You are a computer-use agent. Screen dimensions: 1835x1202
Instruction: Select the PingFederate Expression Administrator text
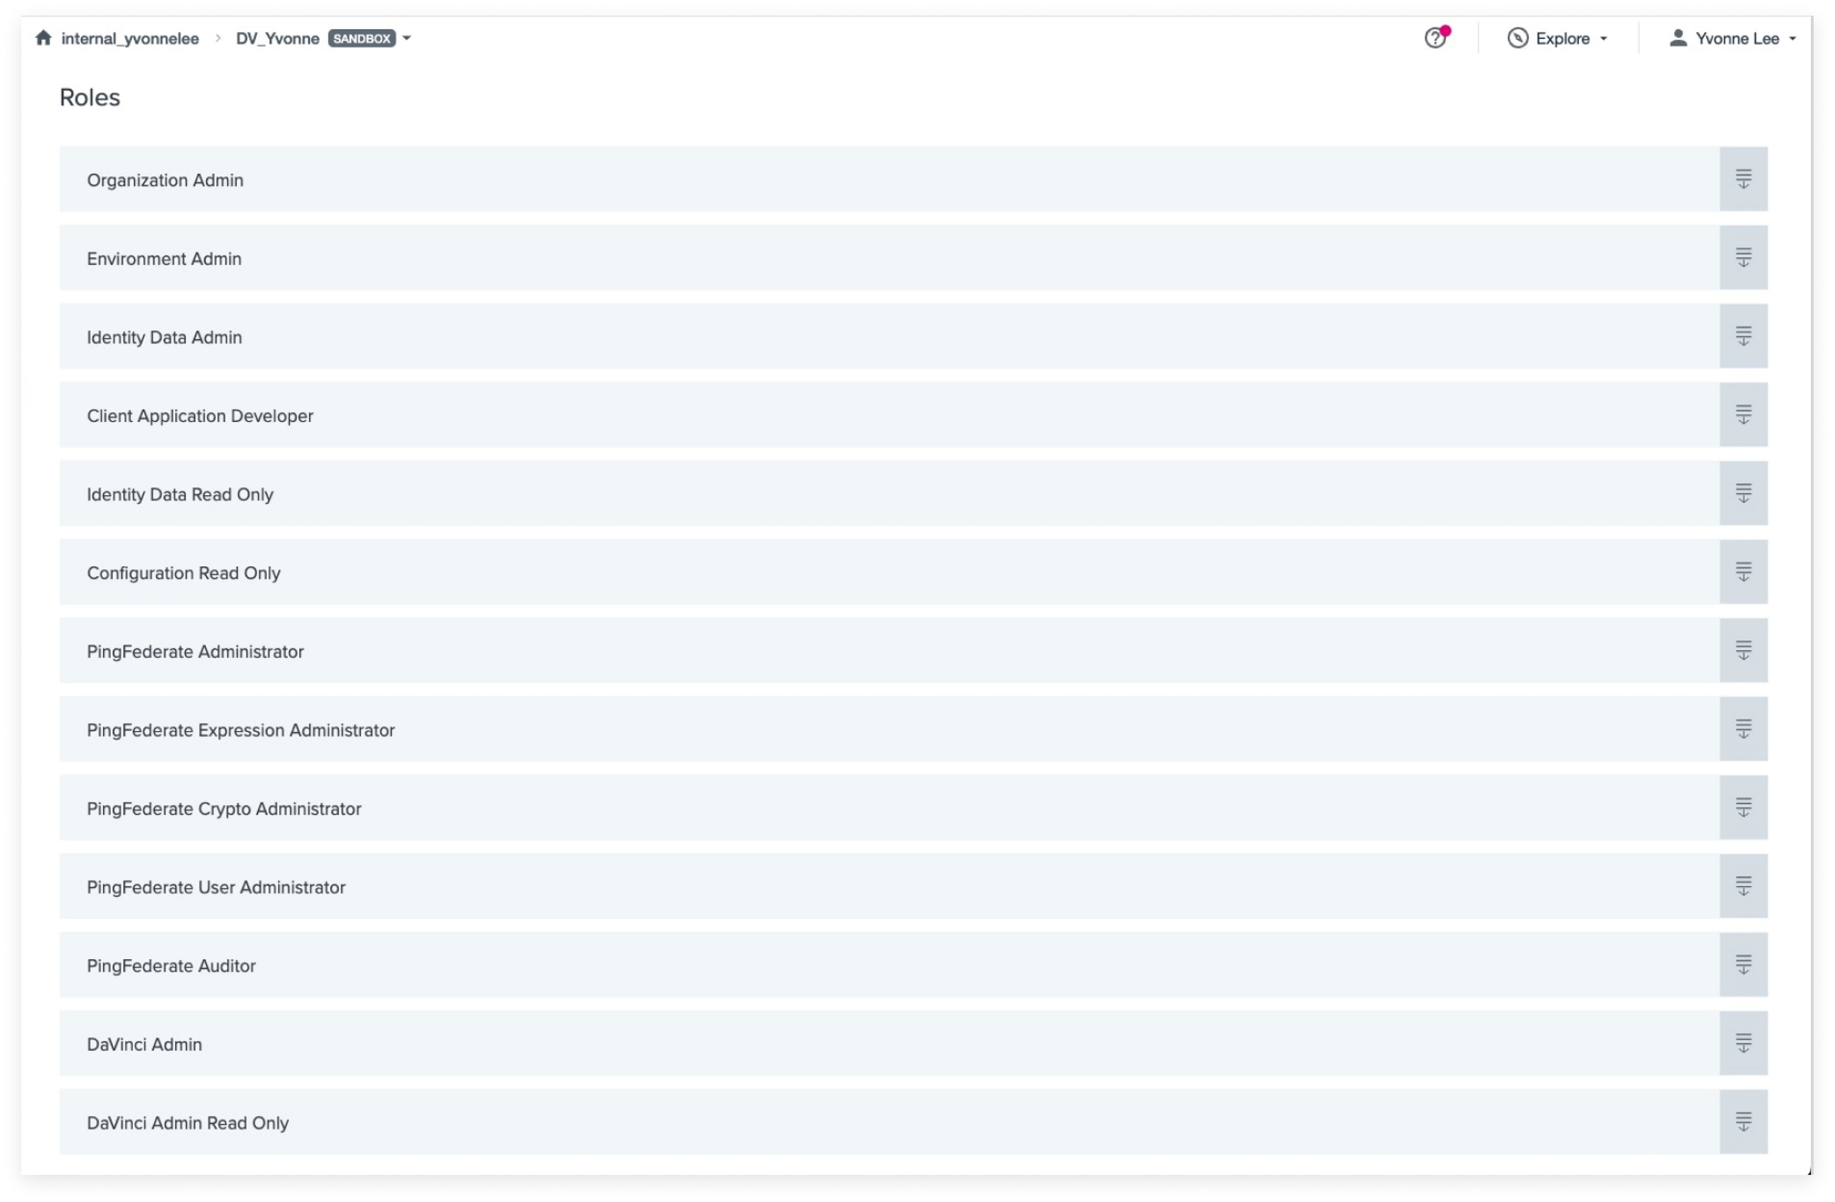click(240, 730)
